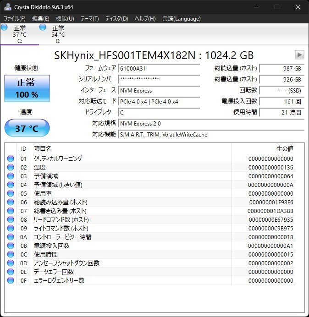Click the status dot for ID 05 使用率
Screen dimensions: 309x317
pyautogui.click(x=11, y=193)
